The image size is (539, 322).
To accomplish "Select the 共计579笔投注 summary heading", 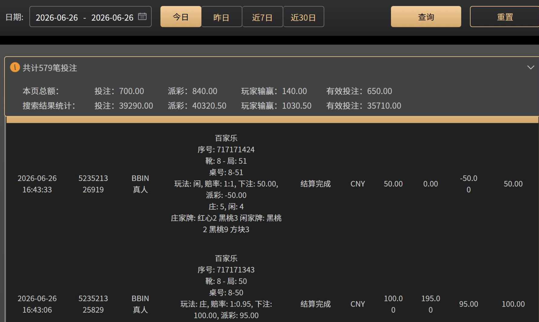I will click(50, 68).
